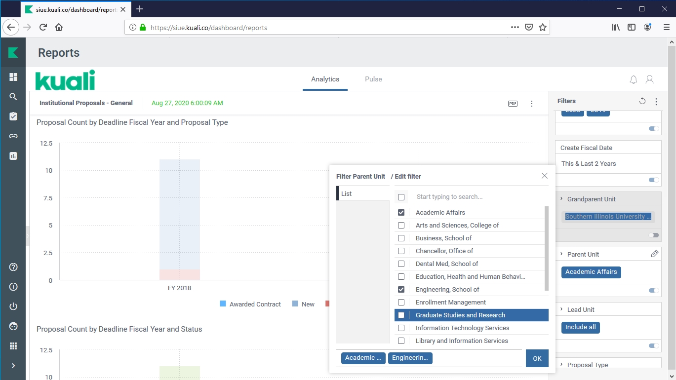Open the user profile icon
The width and height of the screenshot is (676, 380).
(x=650, y=79)
